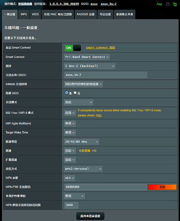
Task: Click the users icon in header
Action: point(168,4)
